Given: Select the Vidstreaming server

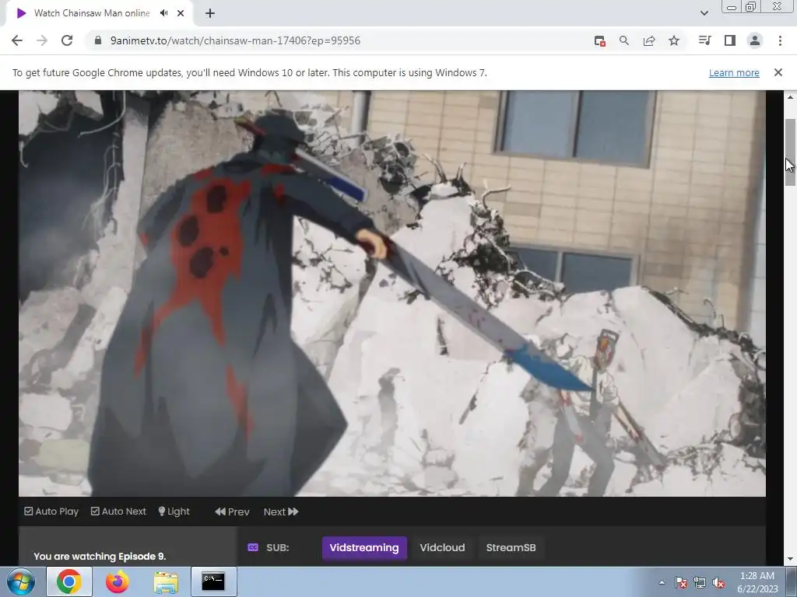Looking at the screenshot, I should (x=364, y=548).
